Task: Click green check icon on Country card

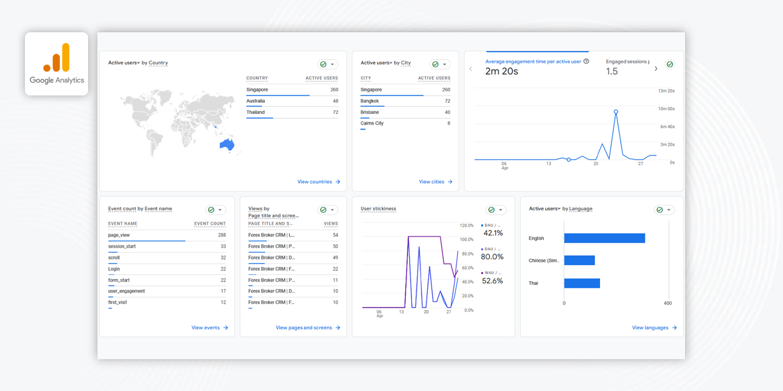Action: tap(323, 65)
